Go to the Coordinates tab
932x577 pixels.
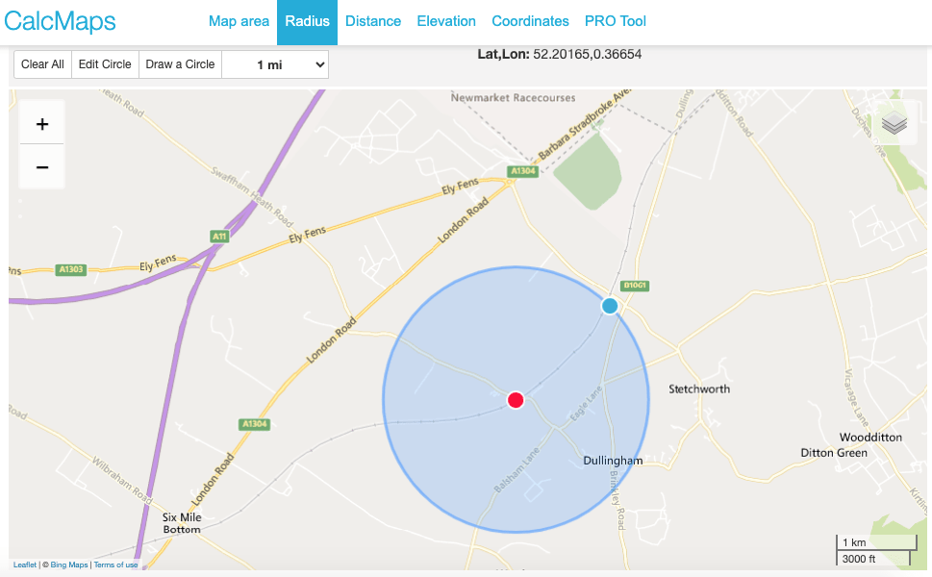pyautogui.click(x=530, y=21)
